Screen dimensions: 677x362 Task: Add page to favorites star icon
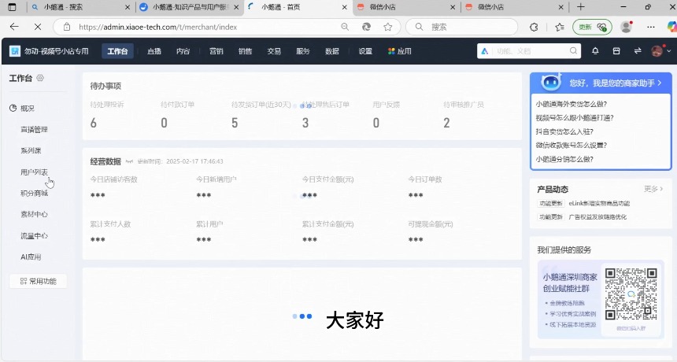point(388,27)
